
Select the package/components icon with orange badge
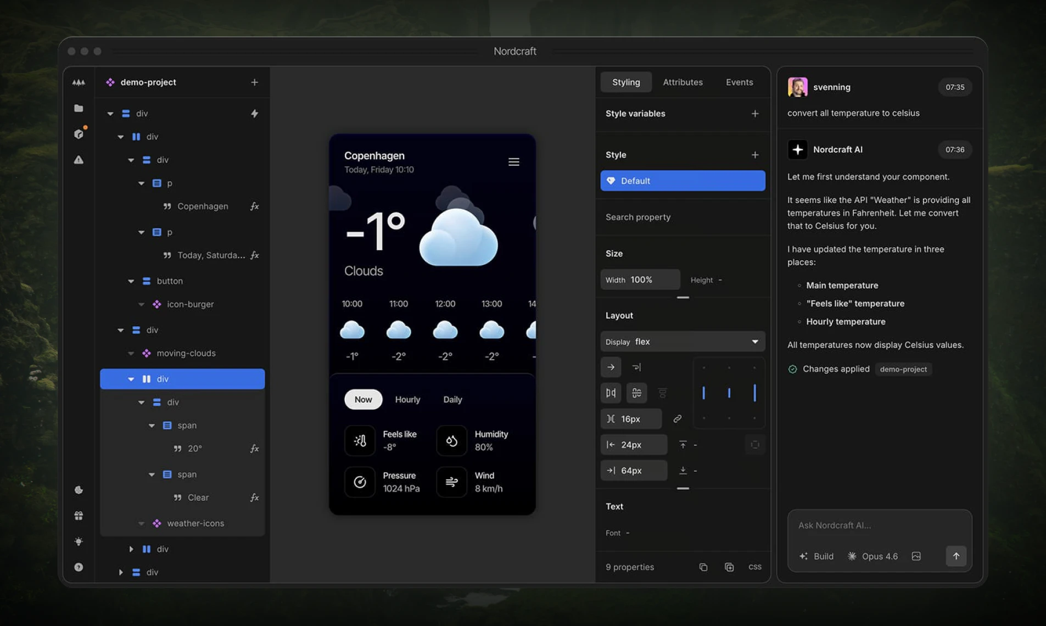point(79,133)
